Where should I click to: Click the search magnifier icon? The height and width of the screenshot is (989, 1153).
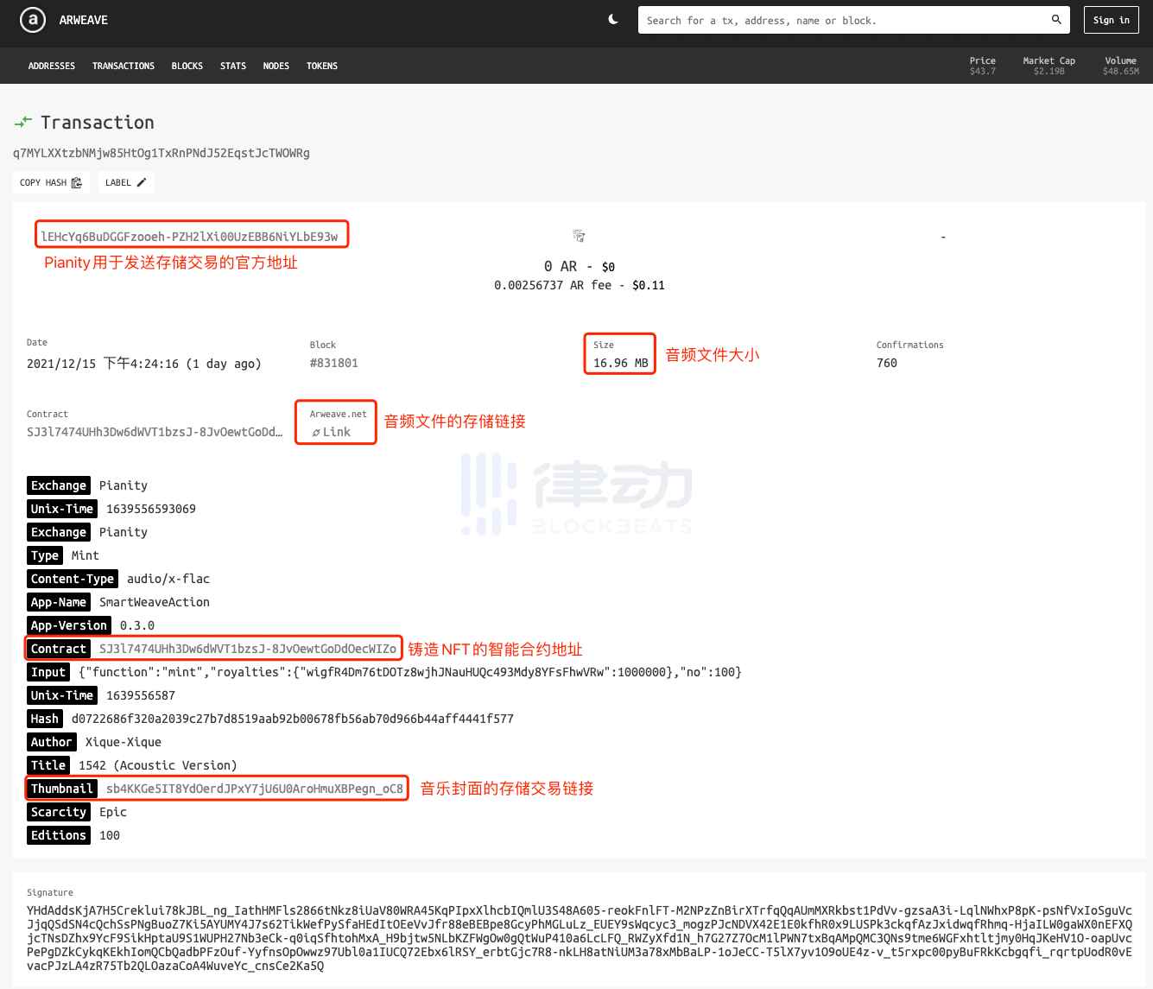coord(1056,20)
